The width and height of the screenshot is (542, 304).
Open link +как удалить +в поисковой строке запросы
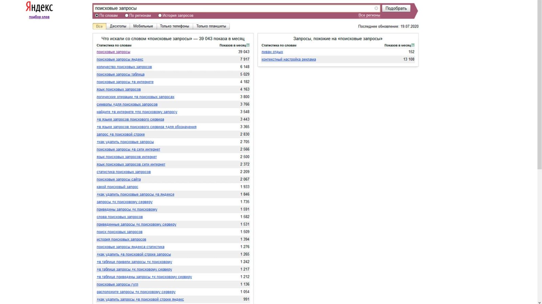click(133, 254)
